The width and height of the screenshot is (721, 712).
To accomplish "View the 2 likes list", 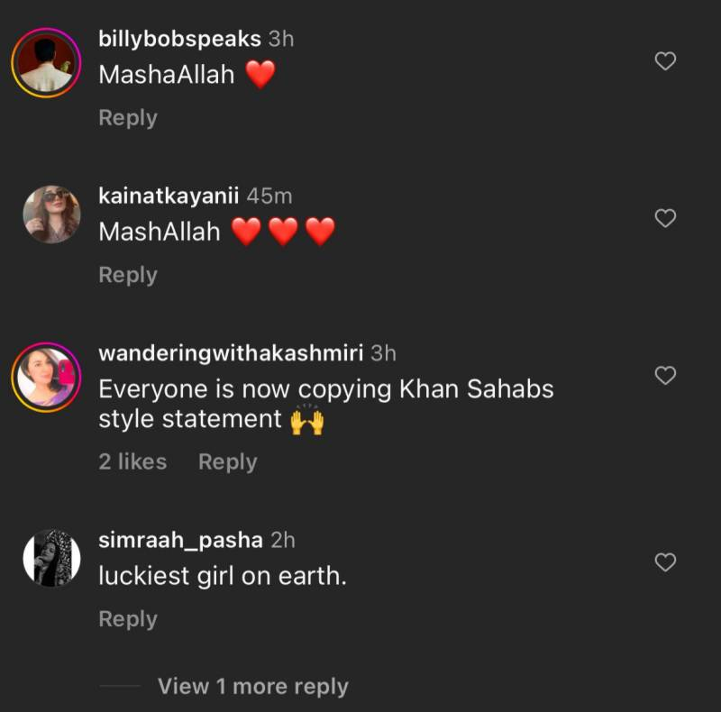I will point(132,461).
